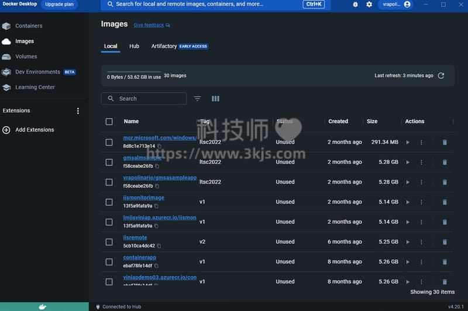
Task: Run the iisremote image
Action: coord(408,242)
